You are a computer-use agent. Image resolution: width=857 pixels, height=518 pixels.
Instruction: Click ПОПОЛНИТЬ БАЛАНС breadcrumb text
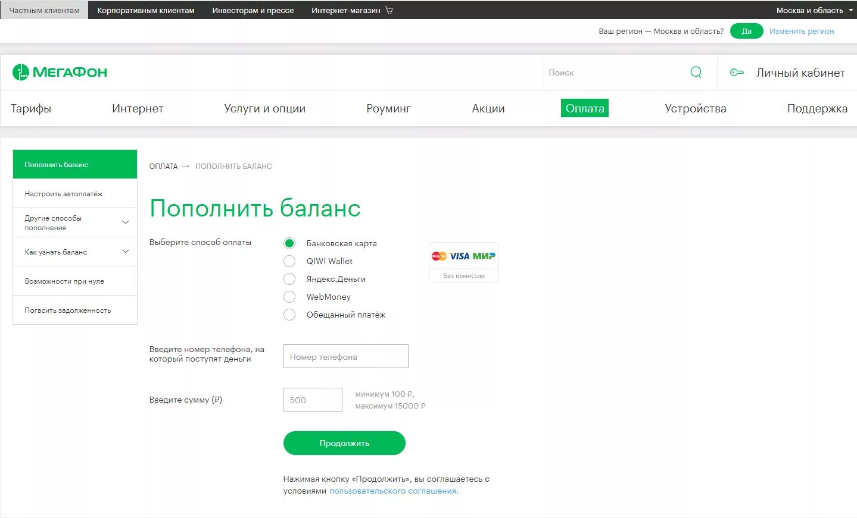(233, 167)
